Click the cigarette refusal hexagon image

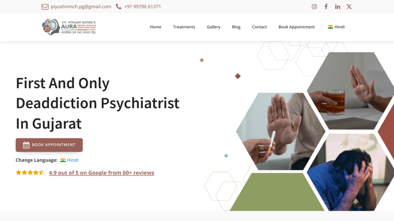pos(280,131)
